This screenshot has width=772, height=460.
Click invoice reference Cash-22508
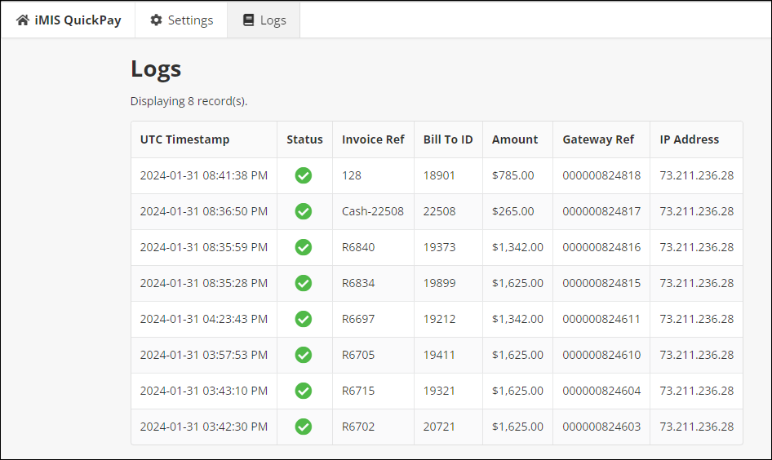[372, 211]
